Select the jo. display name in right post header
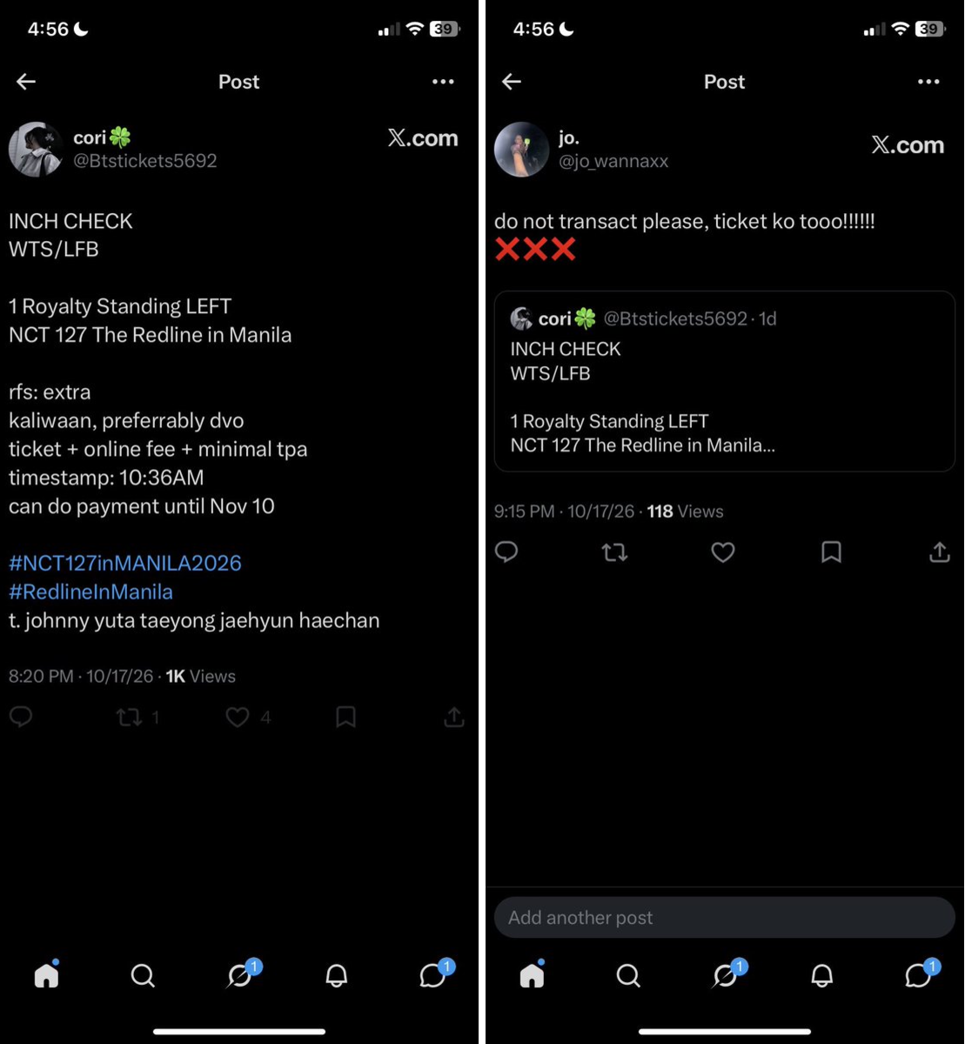 569,137
